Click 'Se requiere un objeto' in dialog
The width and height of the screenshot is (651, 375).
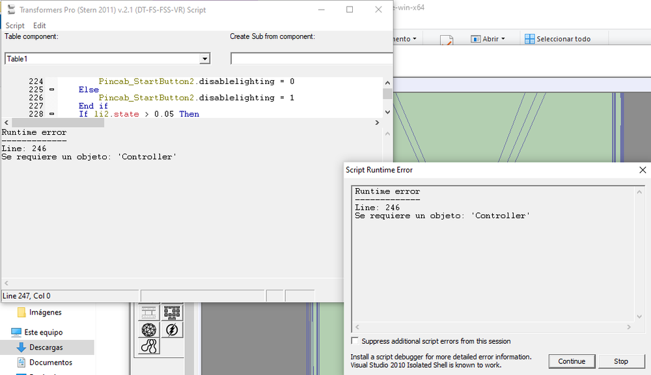coord(409,216)
